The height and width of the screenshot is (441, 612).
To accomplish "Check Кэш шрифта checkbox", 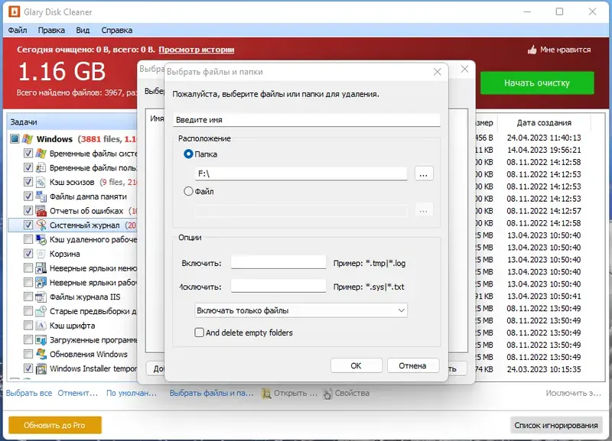I will click(28, 325).
